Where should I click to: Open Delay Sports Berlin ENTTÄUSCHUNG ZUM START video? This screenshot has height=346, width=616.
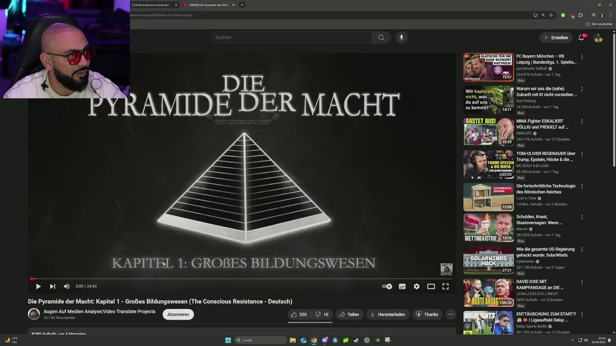pos(546,317)
